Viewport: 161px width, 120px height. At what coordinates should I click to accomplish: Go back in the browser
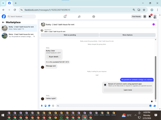4,10
